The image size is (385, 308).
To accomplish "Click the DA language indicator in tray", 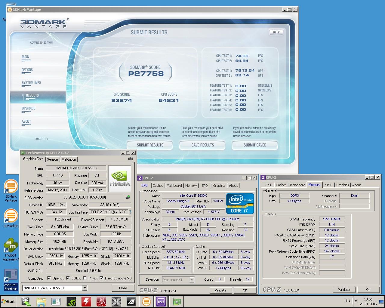I will [x=348, y=301].
